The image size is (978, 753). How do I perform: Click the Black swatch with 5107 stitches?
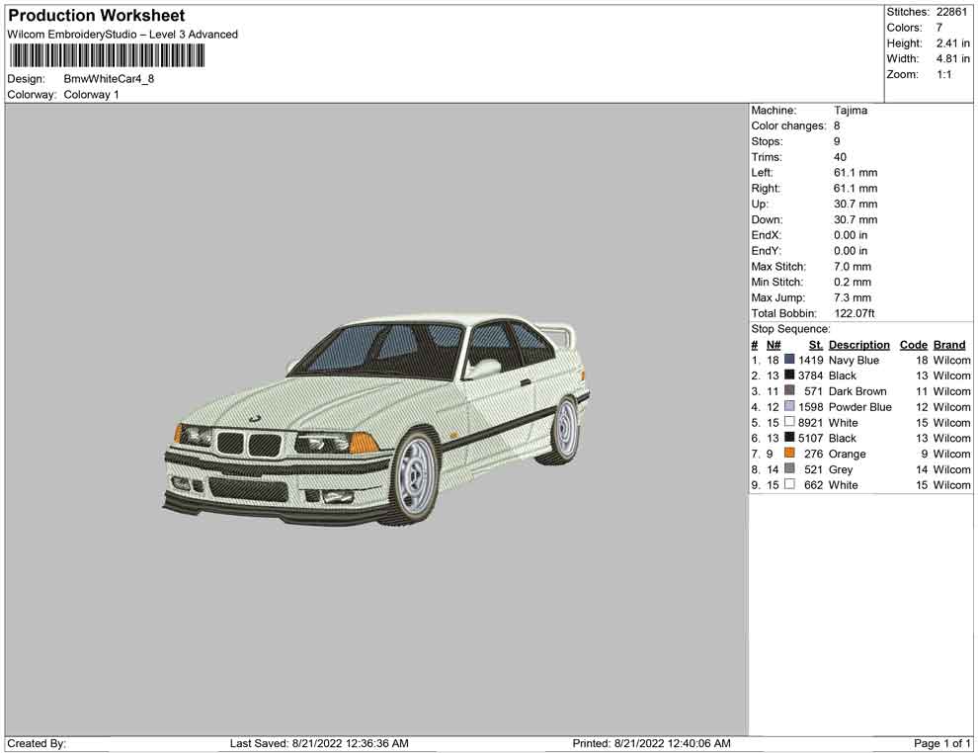pyautogui.click(x=789, y=438)
